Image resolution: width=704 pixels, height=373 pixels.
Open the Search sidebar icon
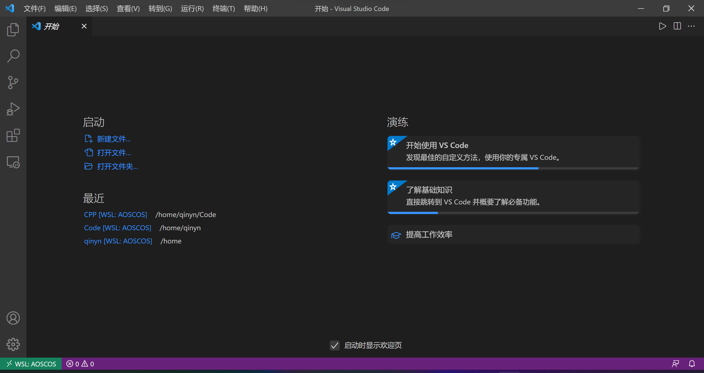[x=13, y=56]
